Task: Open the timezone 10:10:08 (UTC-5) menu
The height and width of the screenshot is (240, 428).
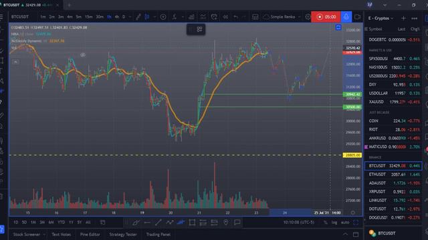Action: click(299, 223)
